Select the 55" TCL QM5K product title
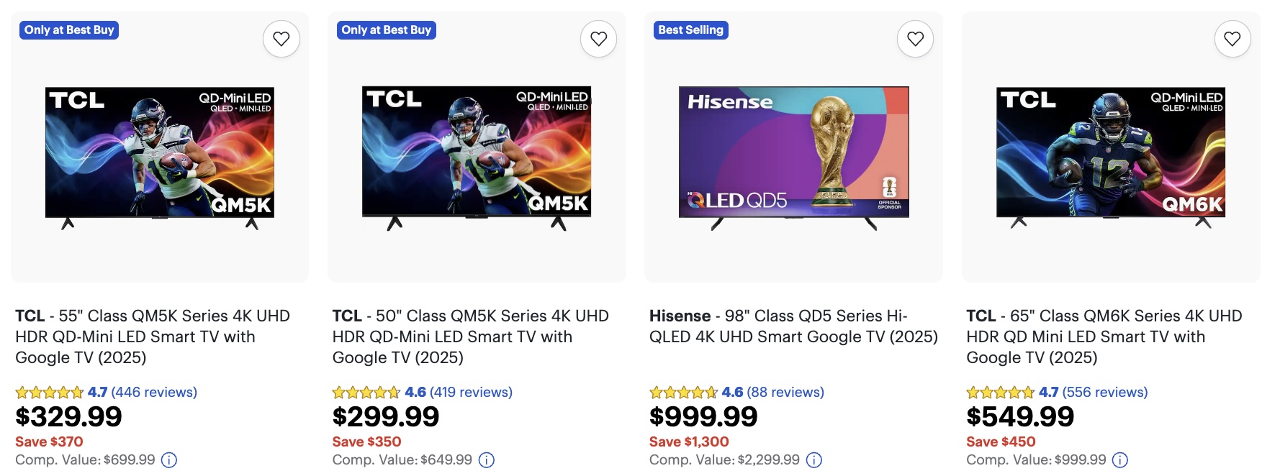Image resolution: width=1280 pixels, height=476 pixels. (x=153, y=336)
